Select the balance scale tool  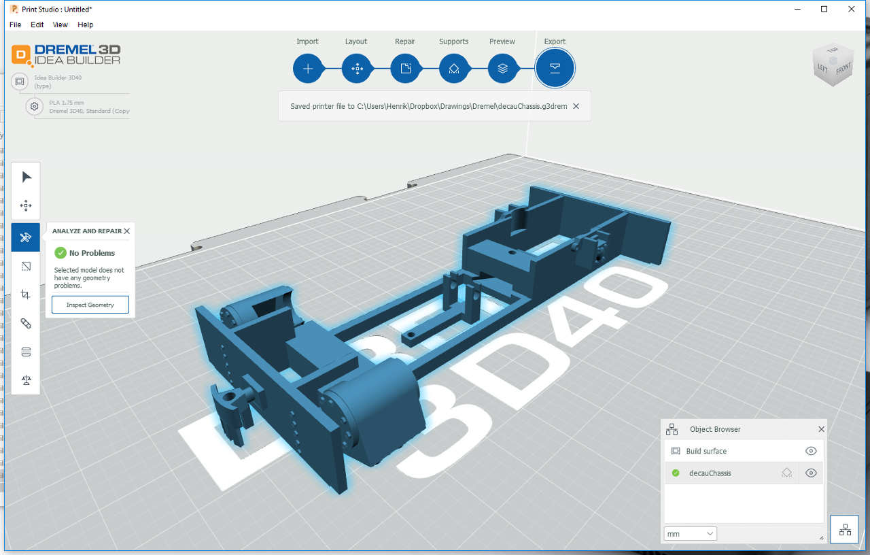(26, 380)
